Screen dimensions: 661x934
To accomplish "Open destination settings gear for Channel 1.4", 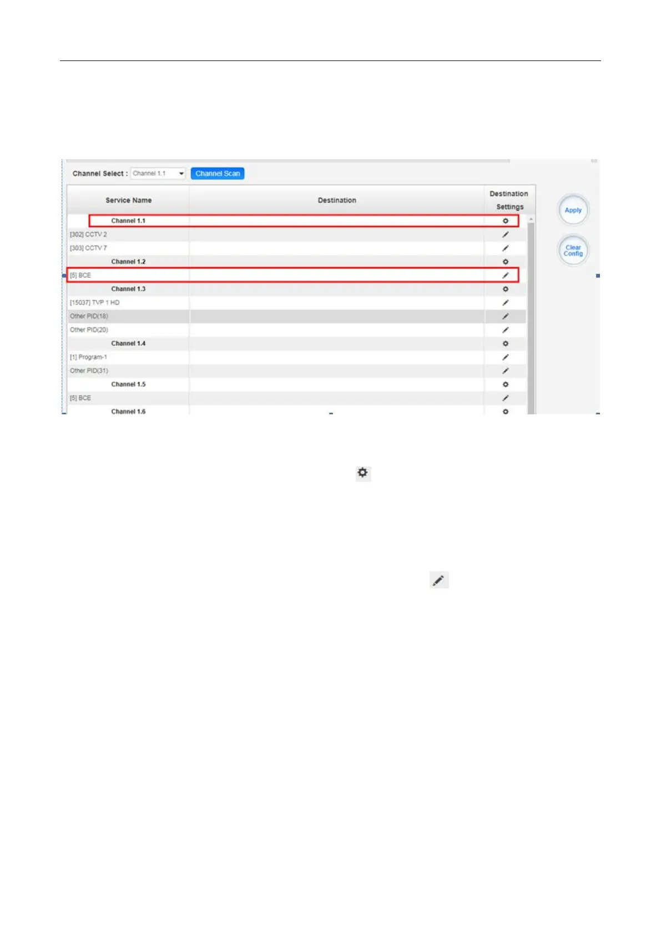I will point(505,344).
